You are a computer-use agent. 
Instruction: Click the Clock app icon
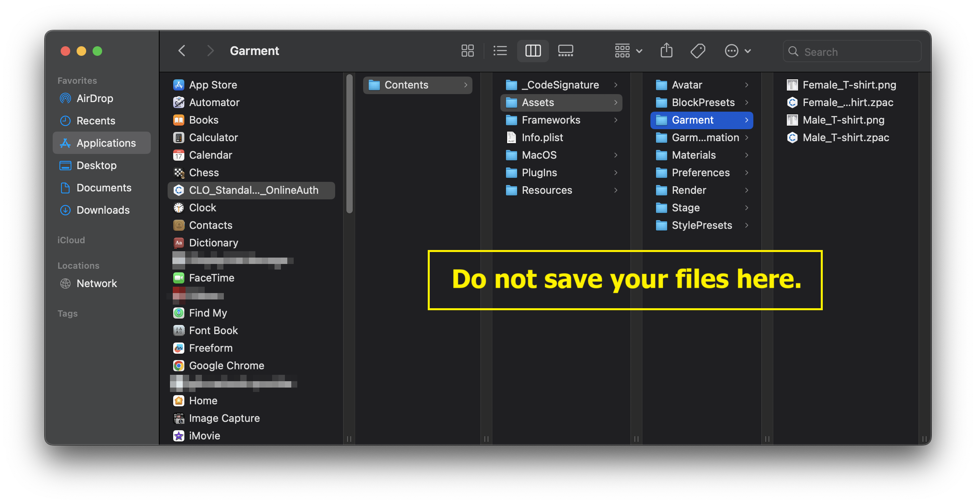pos(178,208)
